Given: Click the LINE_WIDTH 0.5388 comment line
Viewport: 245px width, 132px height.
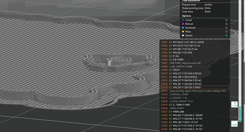Looking at the screenshot, I should (195, 67).
